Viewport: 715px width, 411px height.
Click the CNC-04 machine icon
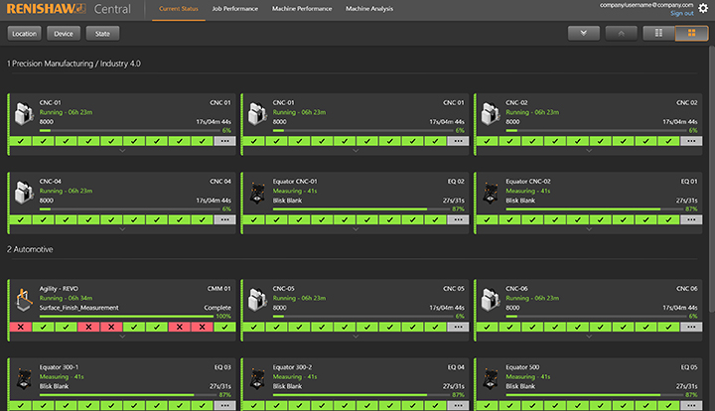[24, 192]
